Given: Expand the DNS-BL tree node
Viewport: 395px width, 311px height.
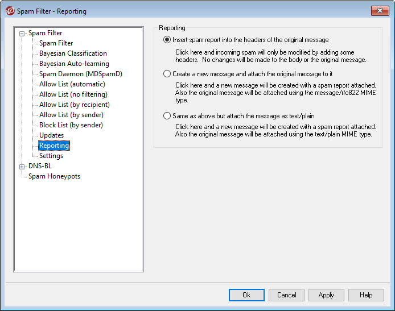Looking at the screenshot, I should click(x=22, y=167).
